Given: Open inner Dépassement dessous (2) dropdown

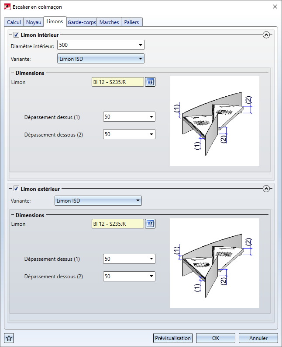Looking at the screenshot, I should (x=151, y=134).
